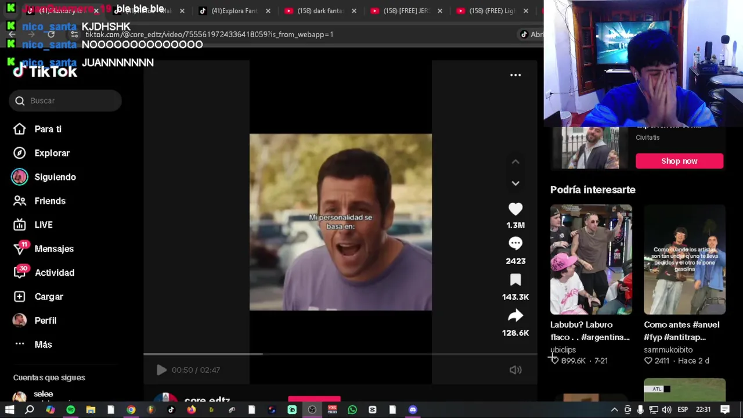743x418 pixels.
Task: Click the Como antes #anuel caption
Action: pos(681,331)
